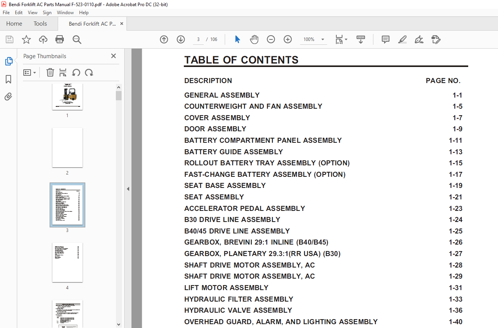The width and height of the screenshot is (498, 328).
Task: Open the page break or split pages icon
Action: [63, 72]
